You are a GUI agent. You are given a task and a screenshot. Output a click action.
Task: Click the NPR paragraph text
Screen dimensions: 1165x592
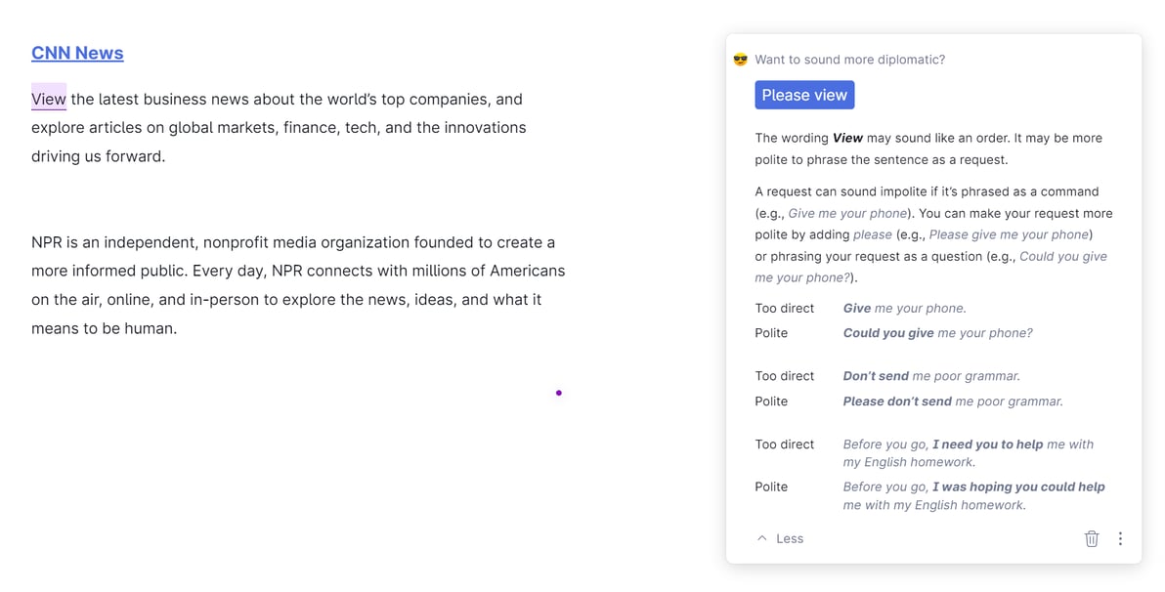[298, 285]
